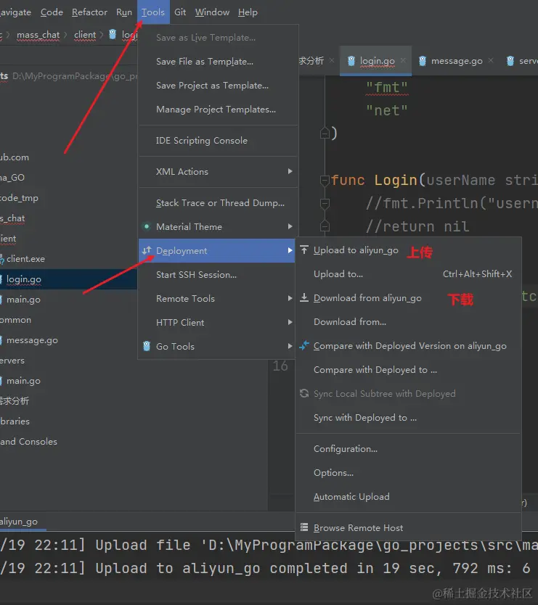Select Compare with Deployed Version on aliyun_go

[x=409, y=346]
